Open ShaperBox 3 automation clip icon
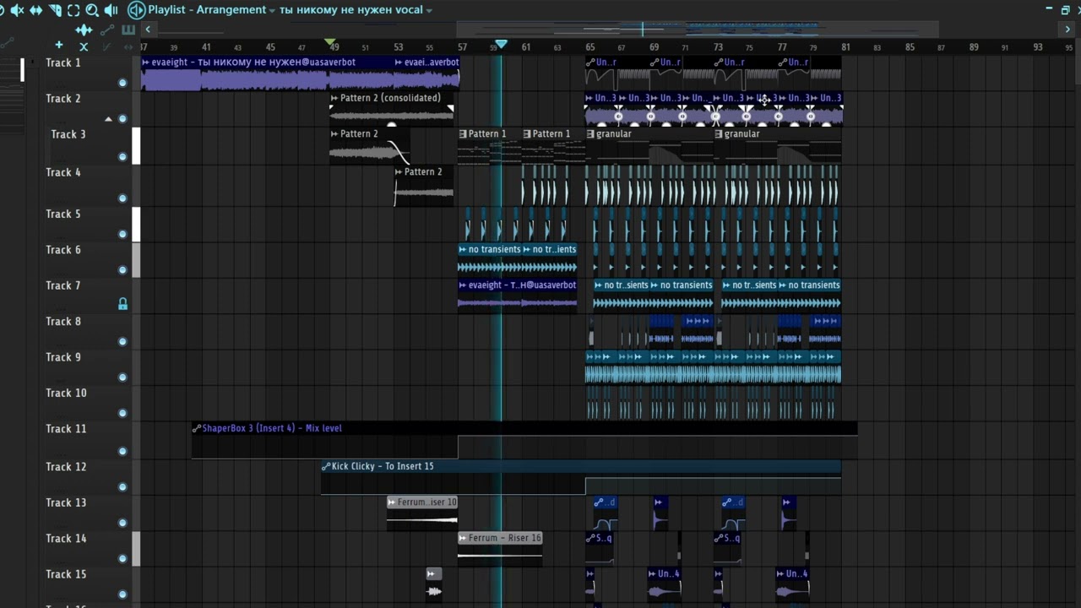This screenshot has height=608, width=1081. pos(197,428)
